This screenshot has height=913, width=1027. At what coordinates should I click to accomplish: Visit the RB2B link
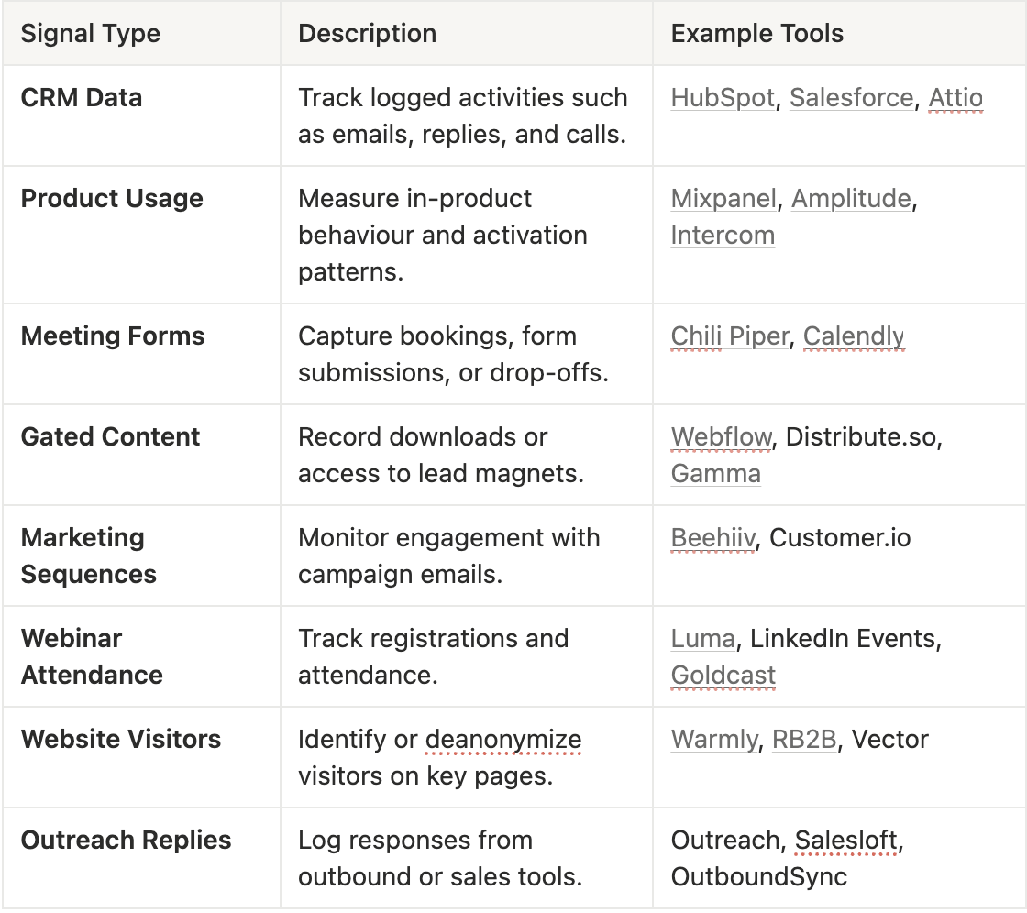(804, 740)
